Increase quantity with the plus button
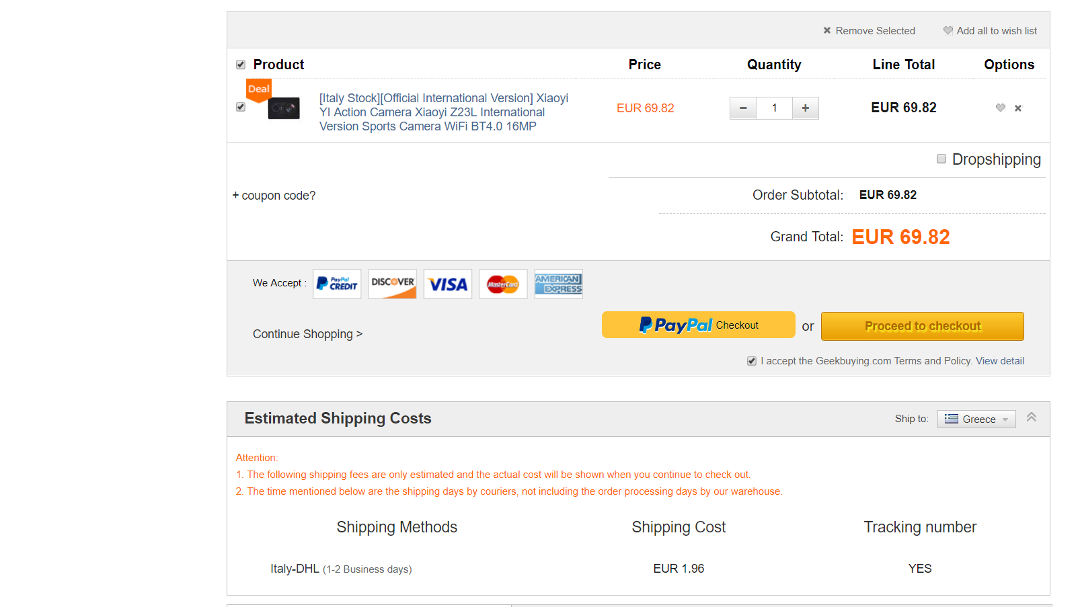 click(806, 108)
